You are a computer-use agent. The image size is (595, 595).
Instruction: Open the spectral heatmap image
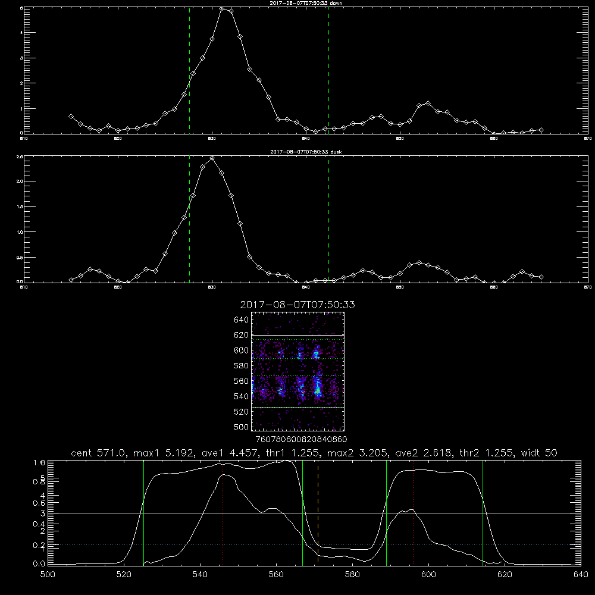pos(297,371)
